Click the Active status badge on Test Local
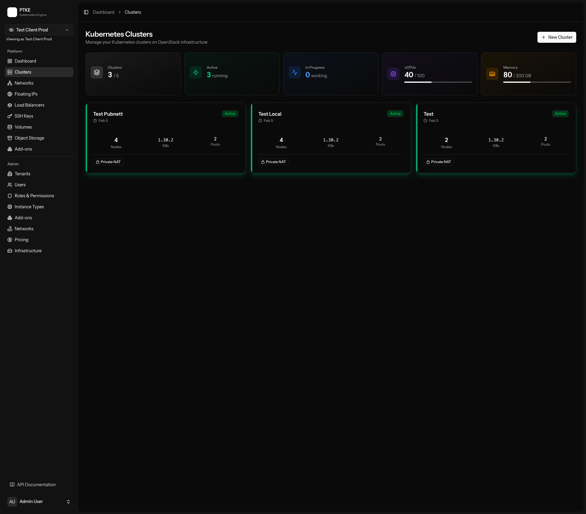586x514 pixels. tap(395, 114)
